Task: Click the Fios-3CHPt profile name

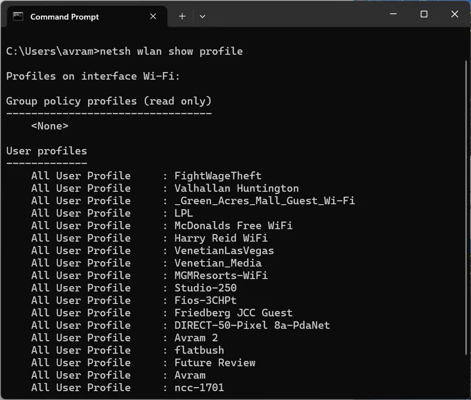Action: [x=206, y=300]
